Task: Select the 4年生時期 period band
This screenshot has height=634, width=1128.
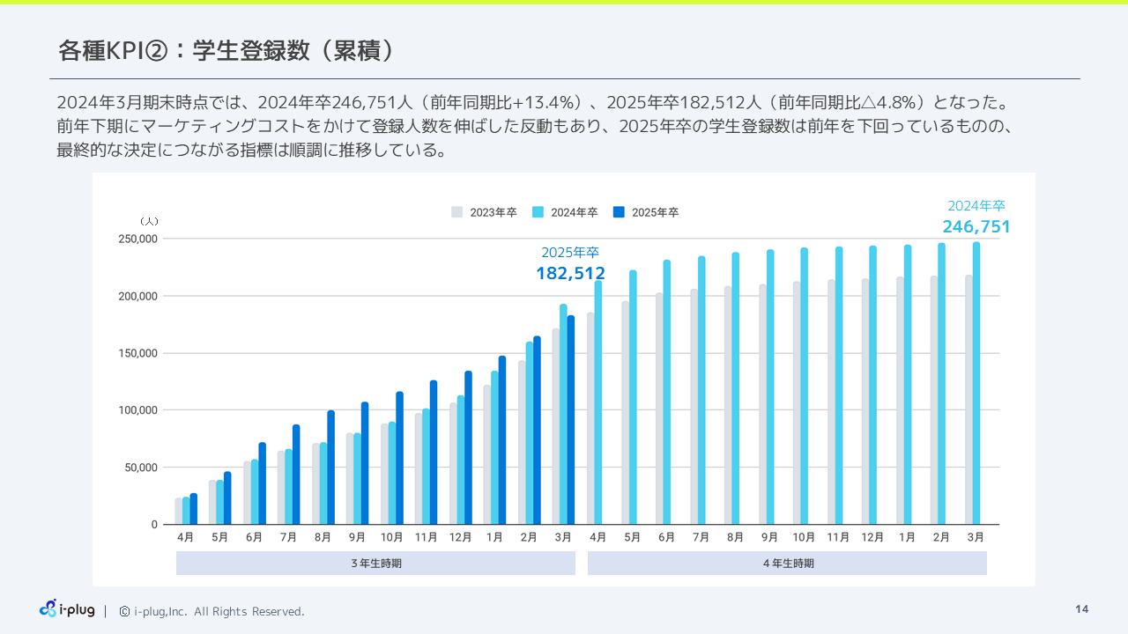Action: 787,564
